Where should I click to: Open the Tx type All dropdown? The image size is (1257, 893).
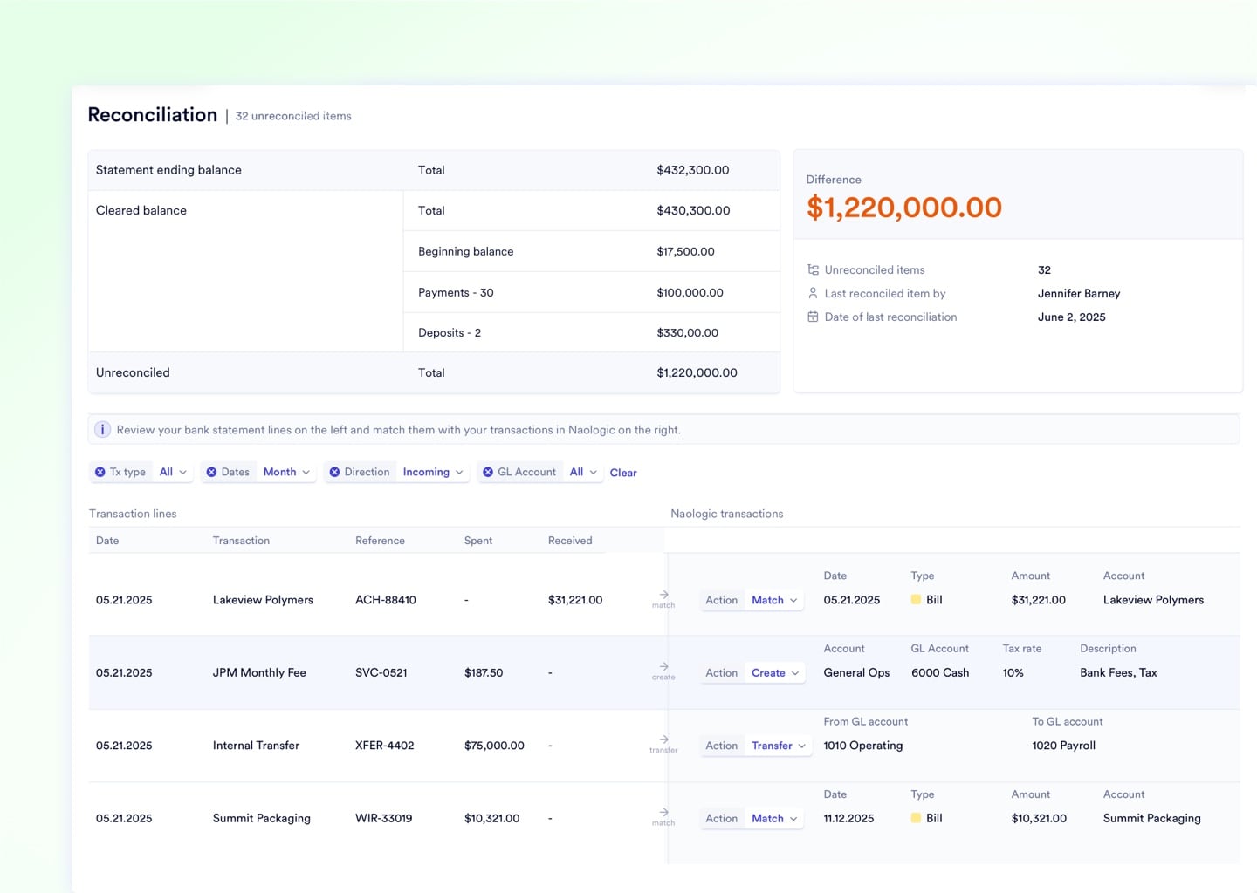173,472
